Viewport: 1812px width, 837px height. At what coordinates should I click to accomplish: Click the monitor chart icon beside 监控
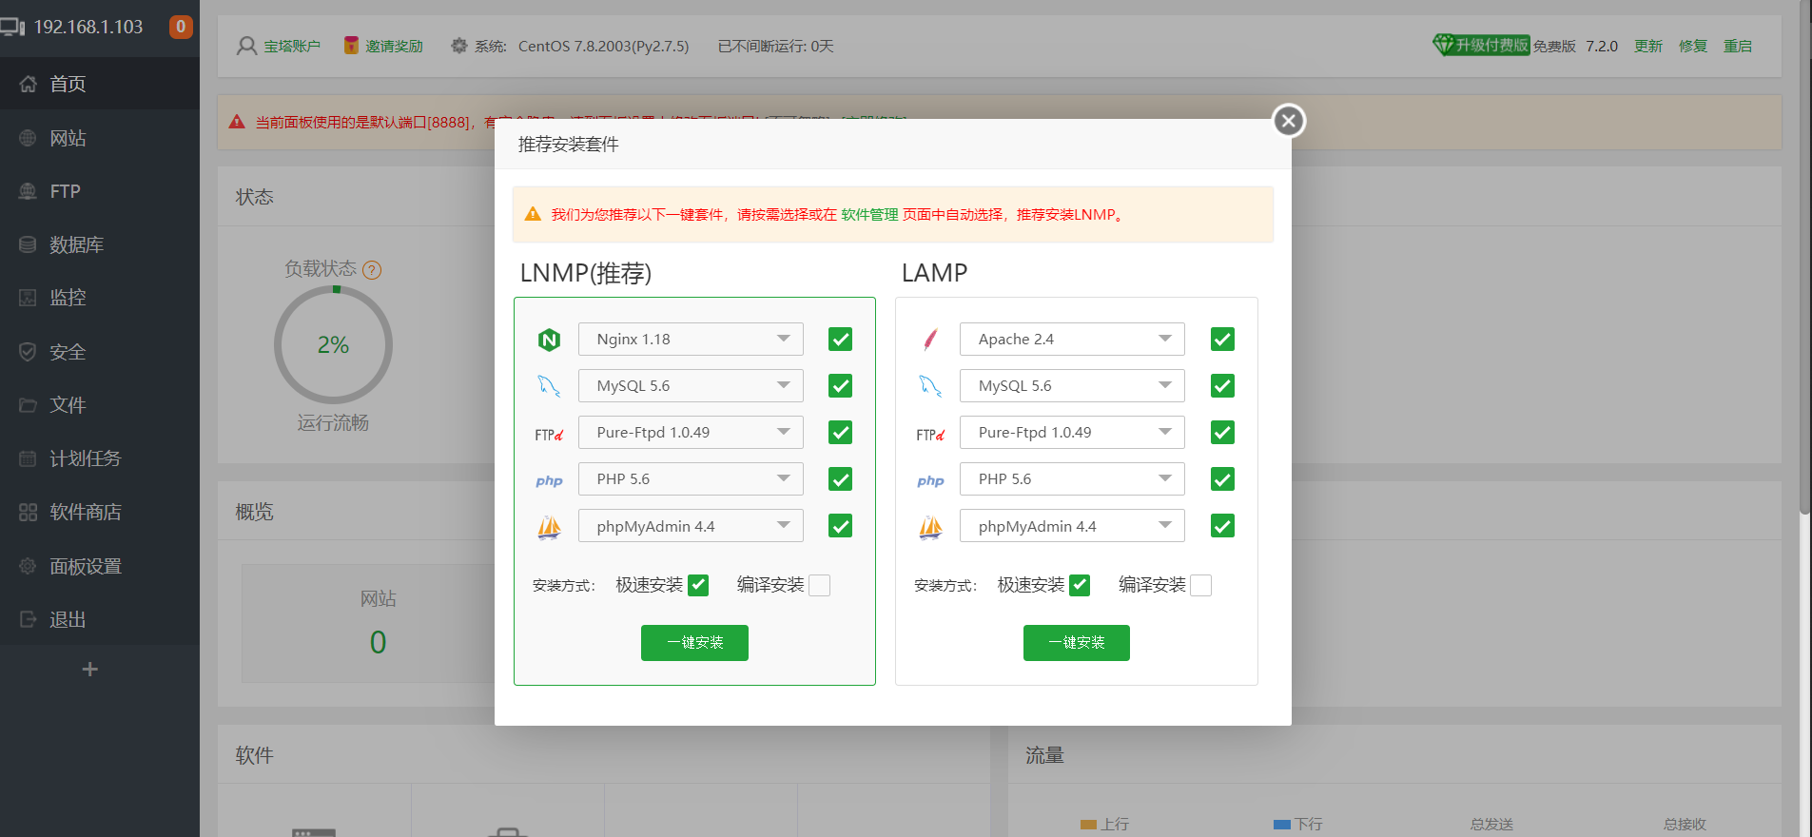pos(29,298)
